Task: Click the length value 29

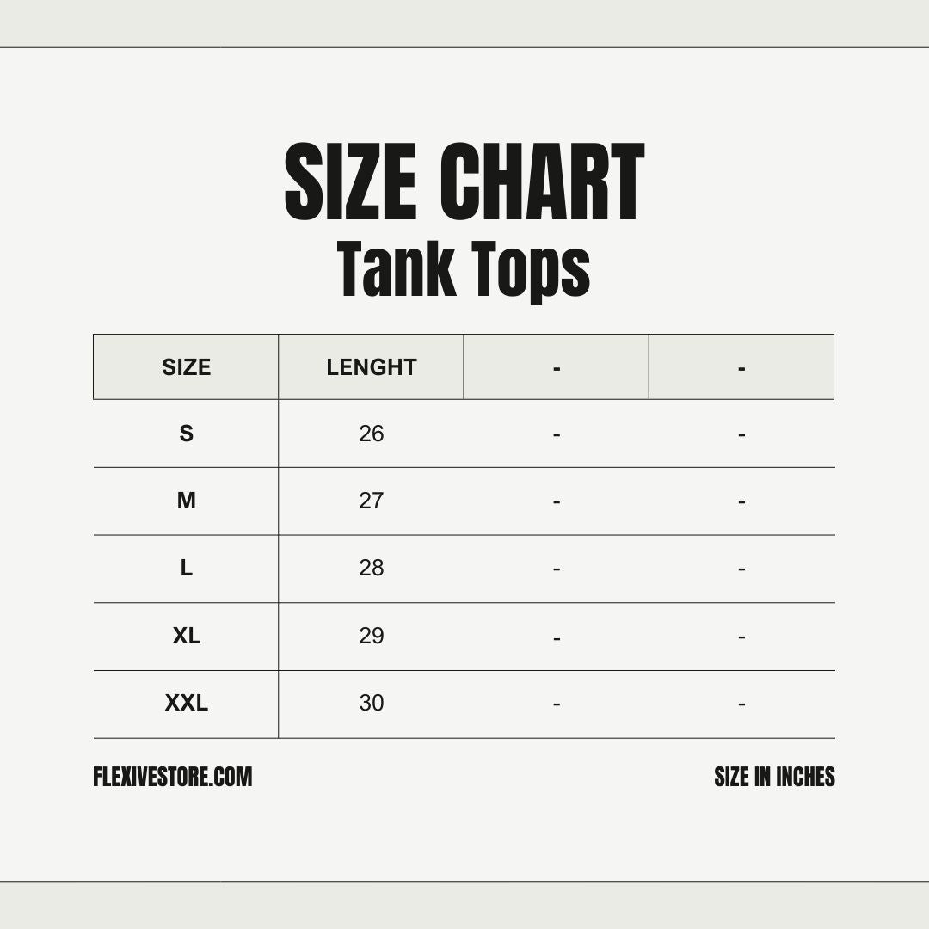Action: [371, 636]
